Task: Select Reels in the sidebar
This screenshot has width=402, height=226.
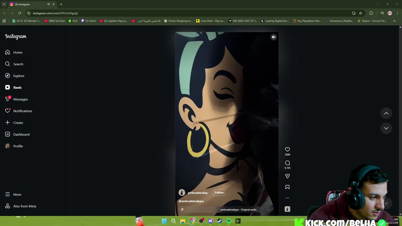Action: click(x=13, y=88)
